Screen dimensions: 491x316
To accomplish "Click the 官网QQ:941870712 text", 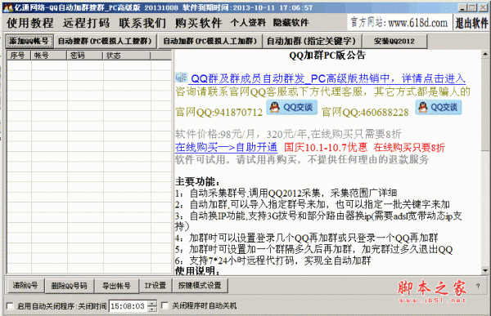I will [218, 112].
